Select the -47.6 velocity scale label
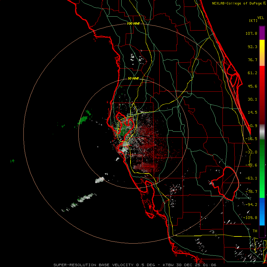 pos(251,165)
